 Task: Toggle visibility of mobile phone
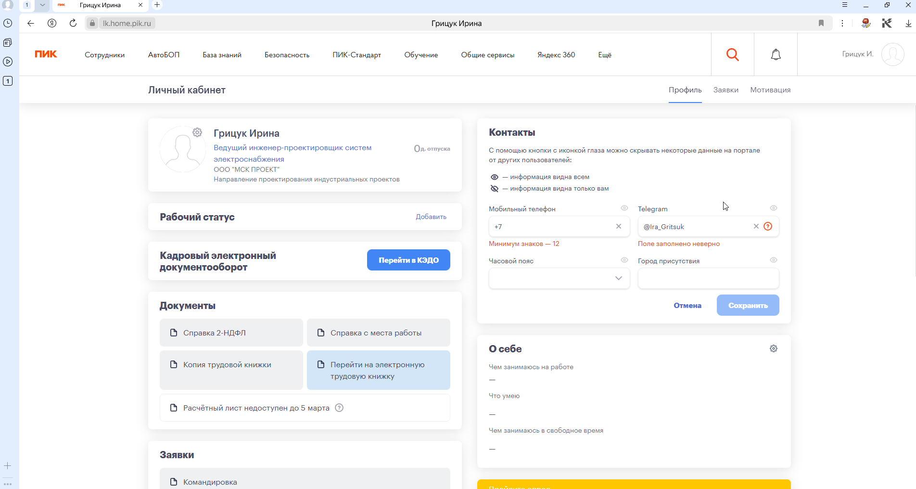point(624,208)
